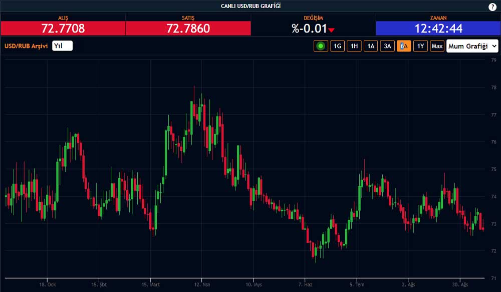
Task: Click the 77 price axis label
Action: (493, 115)
